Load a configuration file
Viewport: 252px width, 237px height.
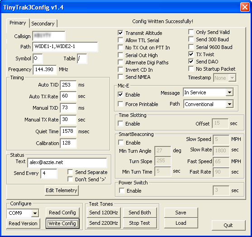(x=181, y=223)
